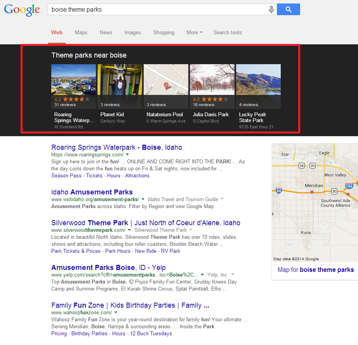Open 'Map for boise theme parks' link
This screenshot has height=345, width=358.
click(x=316, y=270)
